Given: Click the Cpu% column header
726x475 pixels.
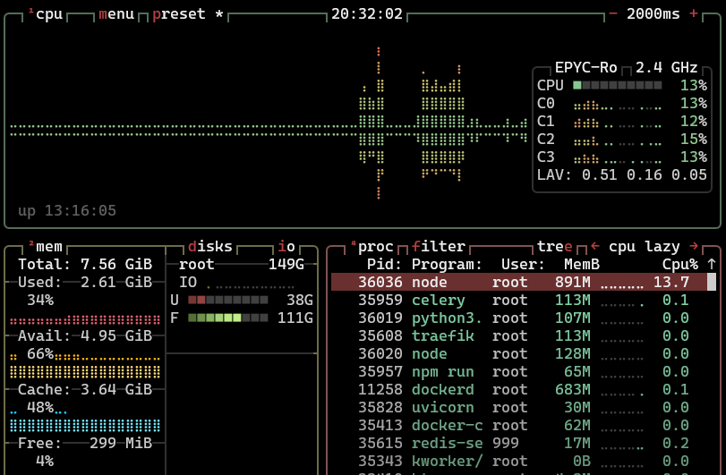Looking at the screenshot, I should (680, 265).
